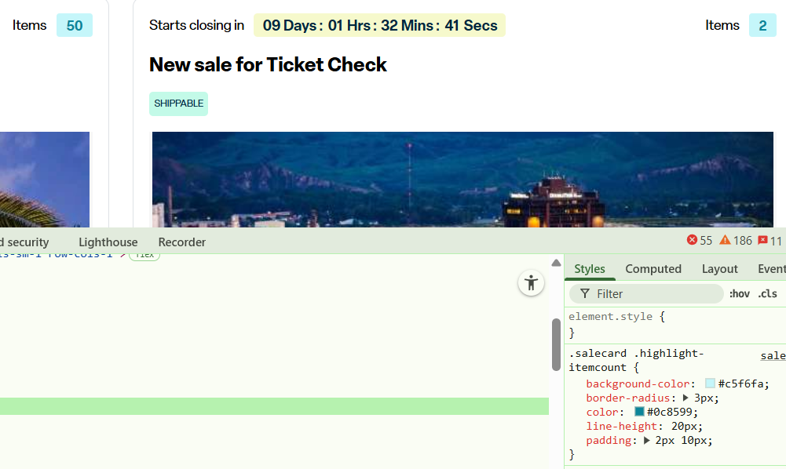
Task: Switch to the Computed tab
Action: click(653, 269)
